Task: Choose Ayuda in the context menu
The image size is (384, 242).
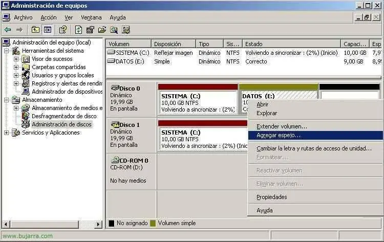Action: pyautogui.click(x=315, y=210)
